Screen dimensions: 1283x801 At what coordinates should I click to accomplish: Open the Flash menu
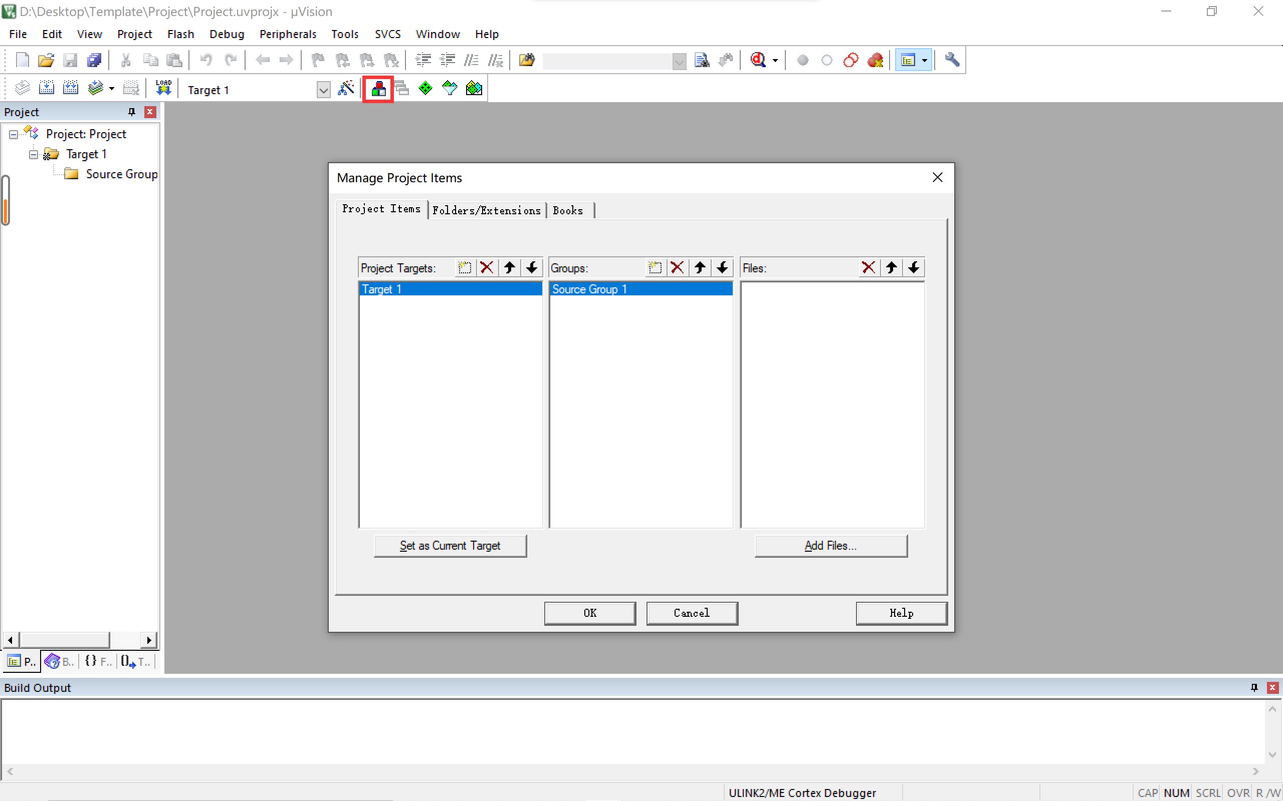(180, 34)
